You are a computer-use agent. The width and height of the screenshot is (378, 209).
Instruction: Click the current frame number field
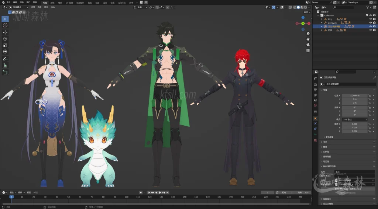point(268,193)
